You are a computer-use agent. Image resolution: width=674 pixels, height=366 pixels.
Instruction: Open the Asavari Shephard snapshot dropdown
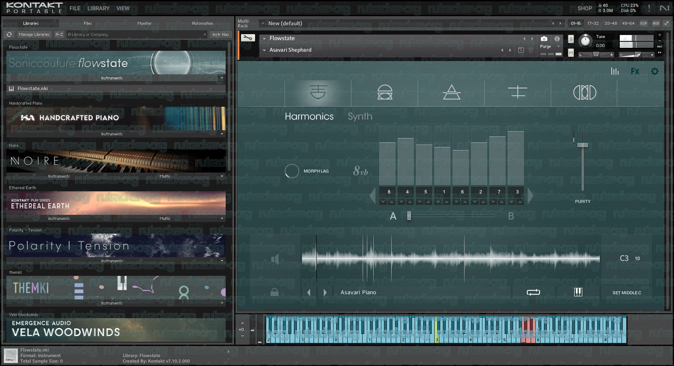[x=264, y=50]
